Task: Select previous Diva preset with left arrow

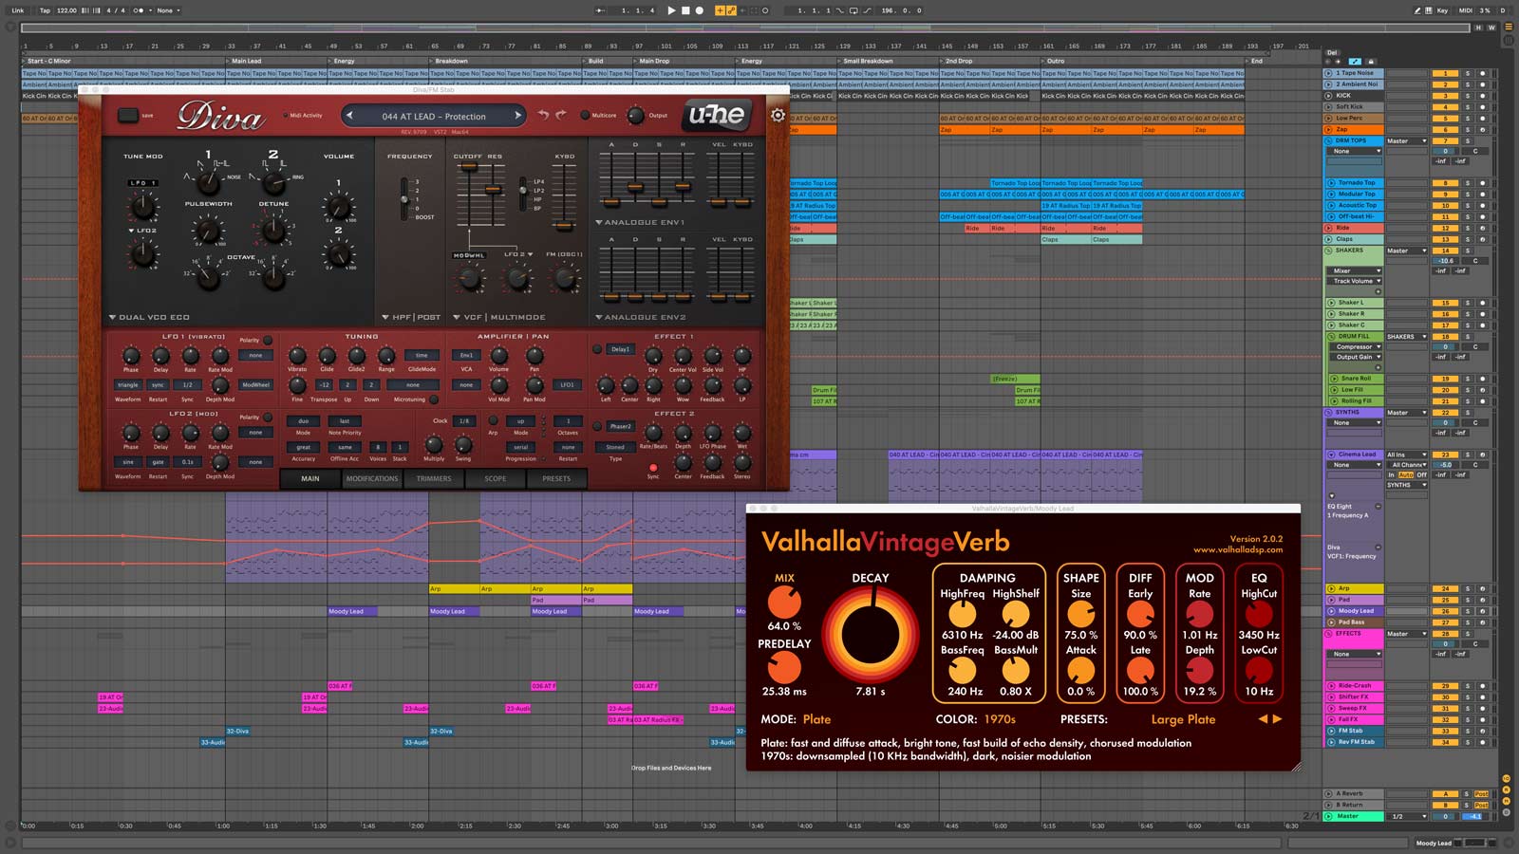Action: [349, 116]
